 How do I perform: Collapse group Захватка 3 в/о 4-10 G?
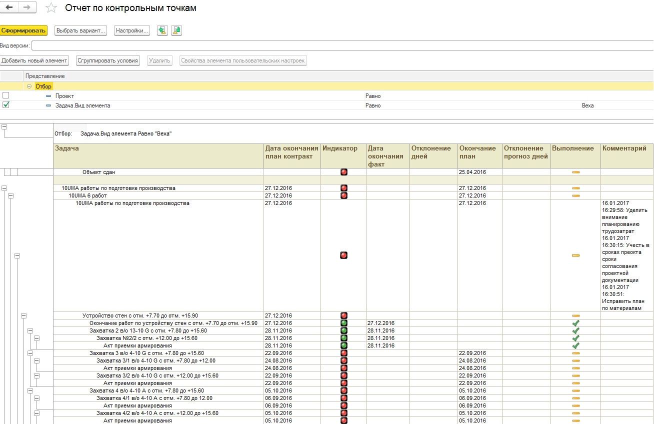[x=30, y=353]
